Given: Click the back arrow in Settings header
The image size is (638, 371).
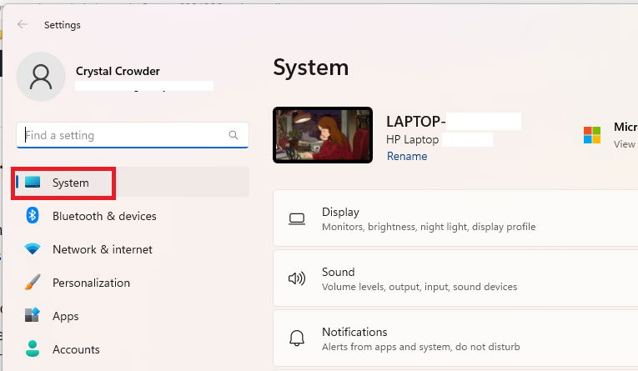Looking at the screenshot, I should point(23,25).
